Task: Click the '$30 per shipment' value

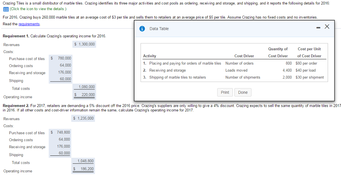Action: (309, 77)
